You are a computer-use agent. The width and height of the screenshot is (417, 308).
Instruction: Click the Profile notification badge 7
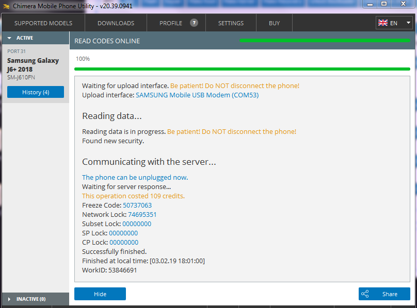[x=194, y=23]
